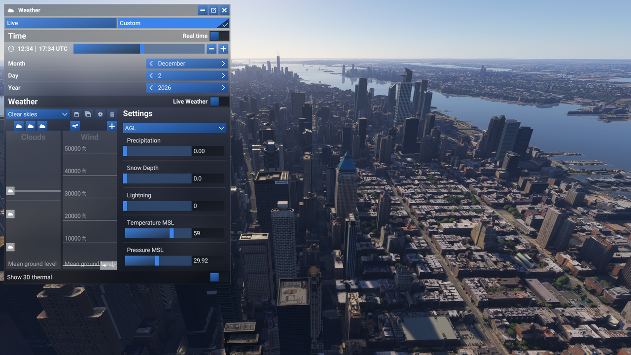This screenshot has height=355, width=631.
Task: Click the Temperature MSL slider
Action: point(158,233)
